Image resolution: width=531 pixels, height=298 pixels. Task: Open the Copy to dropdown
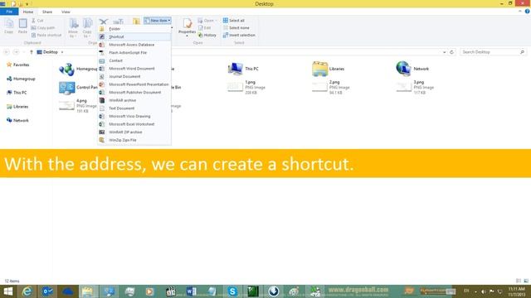click(x=87, y=27)
